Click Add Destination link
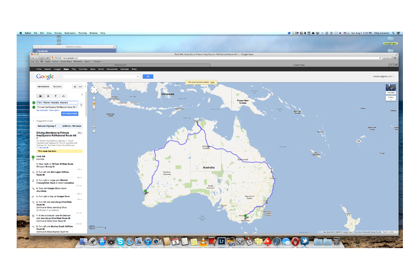 click(x=42, y=110)
